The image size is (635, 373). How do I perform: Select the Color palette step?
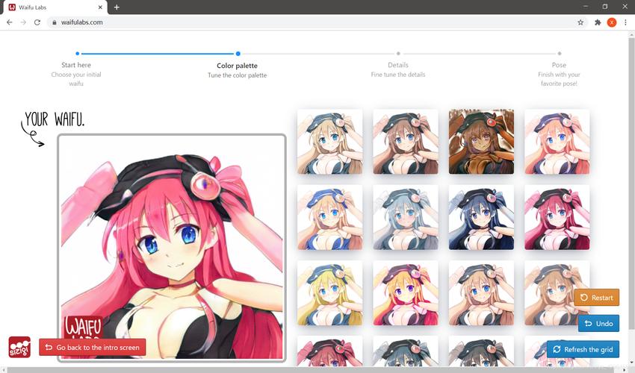tap(238, 70)
